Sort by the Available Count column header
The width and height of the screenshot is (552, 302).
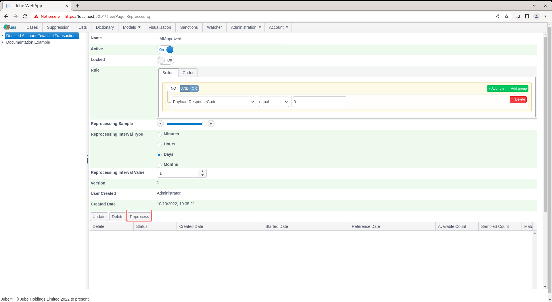point(457,226)
